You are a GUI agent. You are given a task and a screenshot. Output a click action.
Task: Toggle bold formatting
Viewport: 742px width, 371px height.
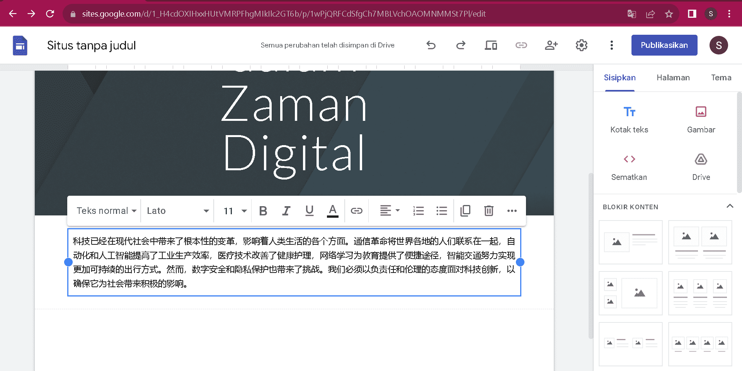tap(263, 211)
